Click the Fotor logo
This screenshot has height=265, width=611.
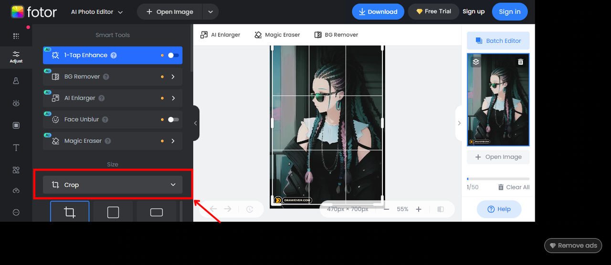click(34, 11)
